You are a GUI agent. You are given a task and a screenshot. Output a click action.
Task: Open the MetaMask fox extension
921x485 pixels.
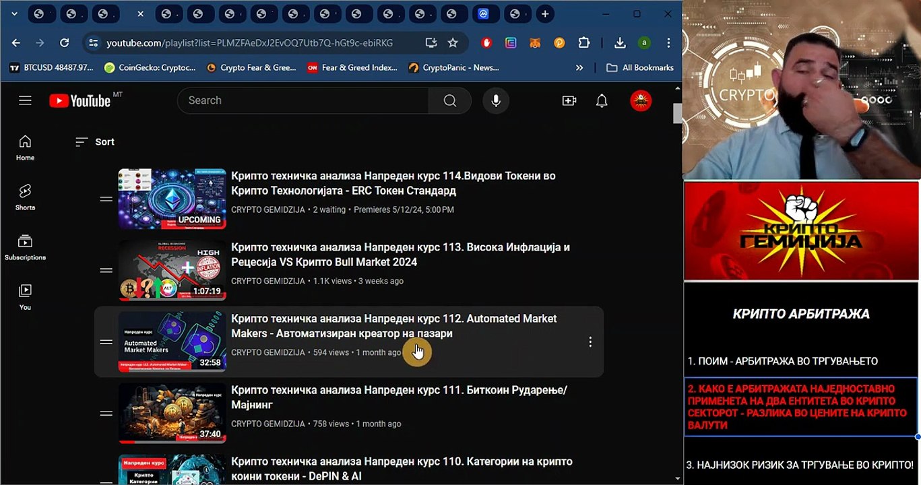[x=534, y=42]
